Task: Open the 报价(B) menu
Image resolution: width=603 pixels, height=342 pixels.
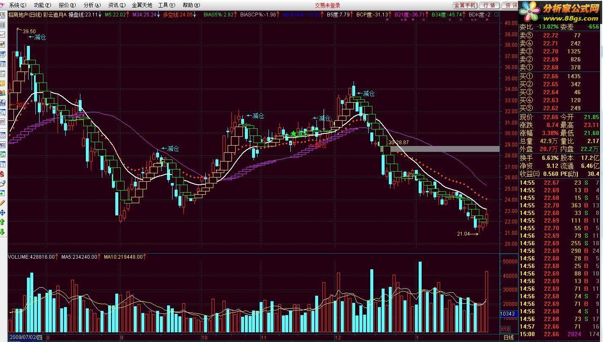Action: 67,5
